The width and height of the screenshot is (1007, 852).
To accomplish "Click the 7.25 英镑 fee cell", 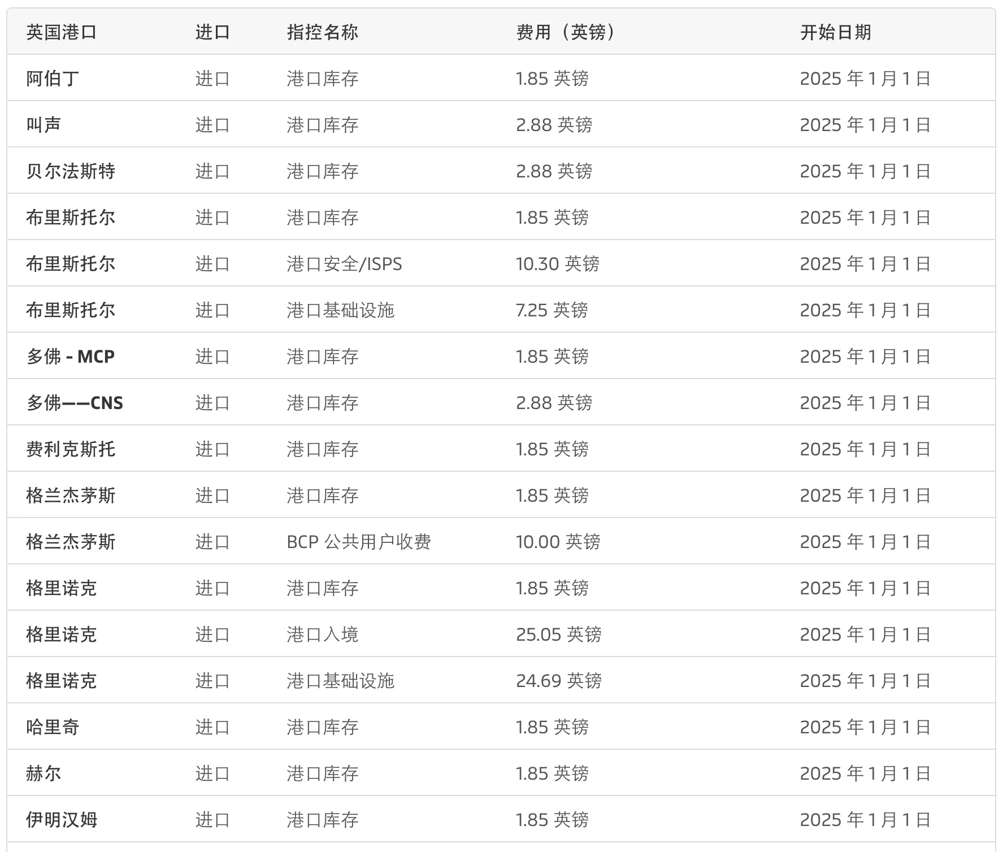I will (x=552, y=310).
